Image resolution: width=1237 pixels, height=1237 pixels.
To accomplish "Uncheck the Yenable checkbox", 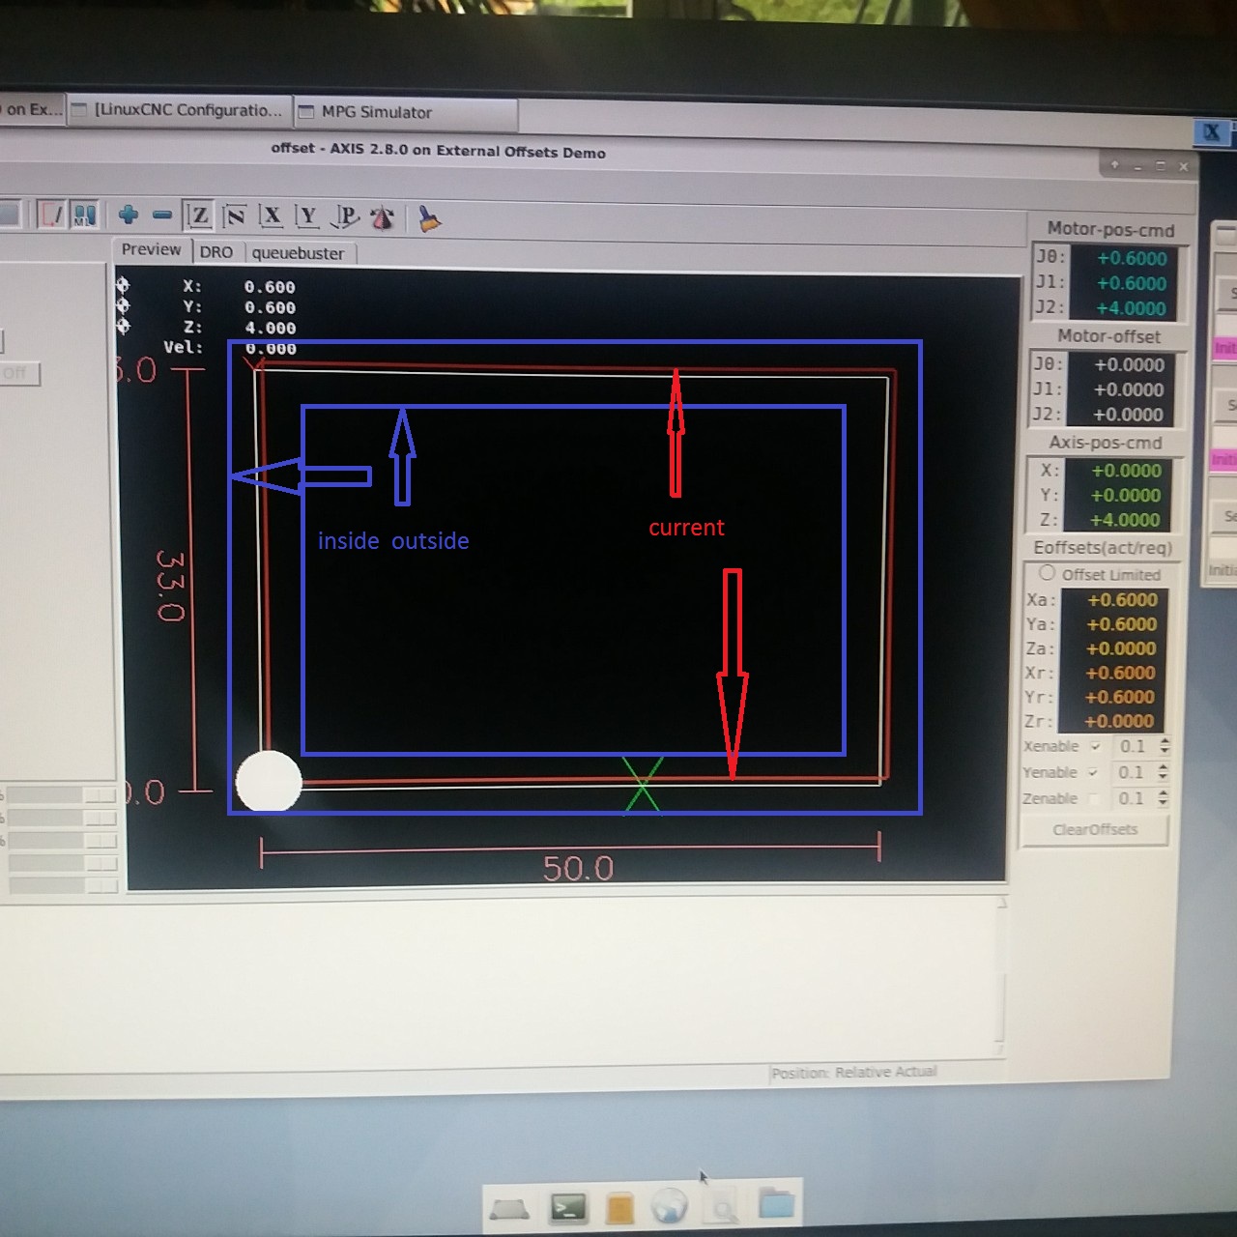I will 1093,772.
